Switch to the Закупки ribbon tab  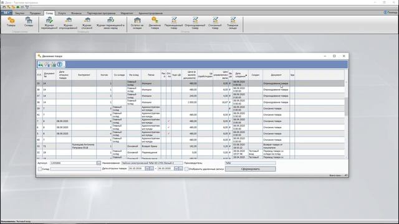tap(20, 13)
